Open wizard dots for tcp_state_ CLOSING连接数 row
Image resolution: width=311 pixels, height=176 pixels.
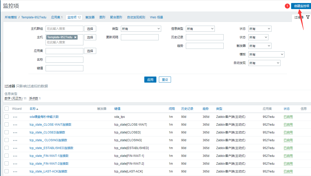[15, 140]
